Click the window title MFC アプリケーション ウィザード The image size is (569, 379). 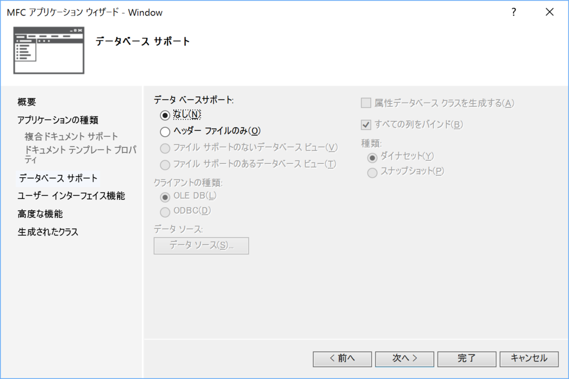click(x=84, y=12)
